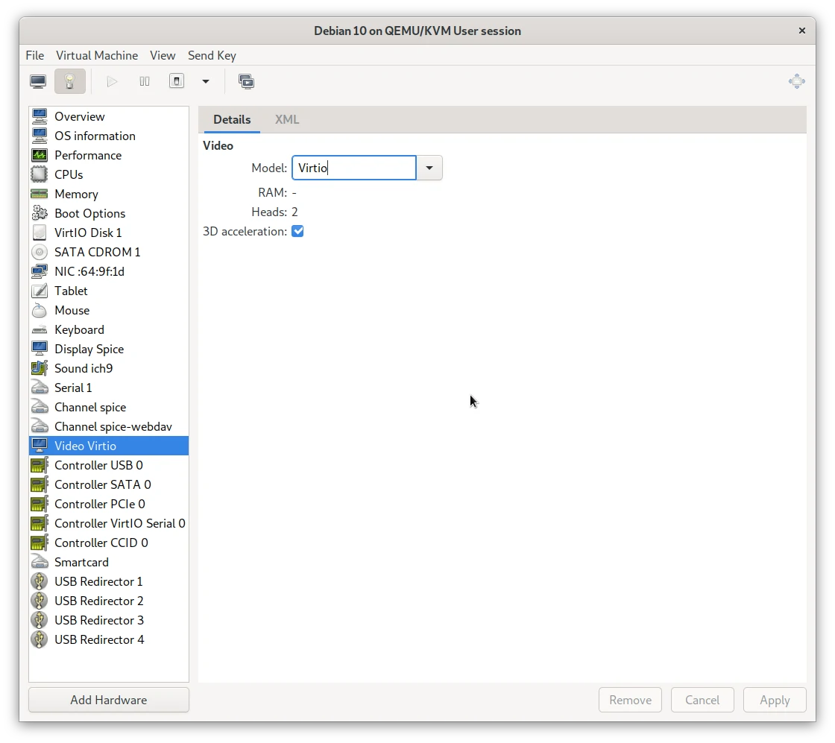Viewport: 835px width, 743px height.
Task: Select CPUs chip icon
Action: (40, 174)
